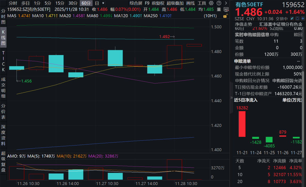Open chart settings gear icon

pyautogui.click(x=212, y=3)
